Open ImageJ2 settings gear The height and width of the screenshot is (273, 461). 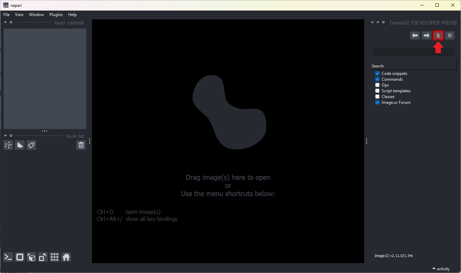coord(450,35)
